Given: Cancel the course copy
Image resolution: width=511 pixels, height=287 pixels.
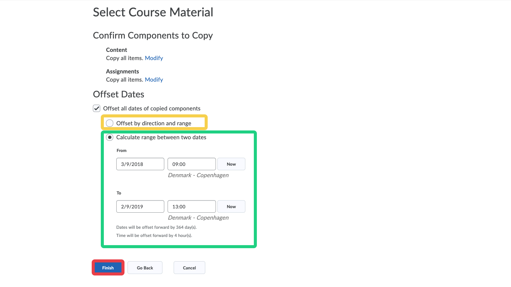Looking at the screenshot, I should [x=189, y=268].
